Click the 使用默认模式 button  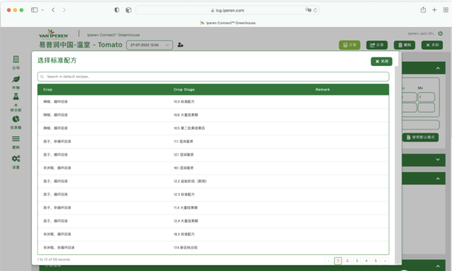tap(420, 137)
